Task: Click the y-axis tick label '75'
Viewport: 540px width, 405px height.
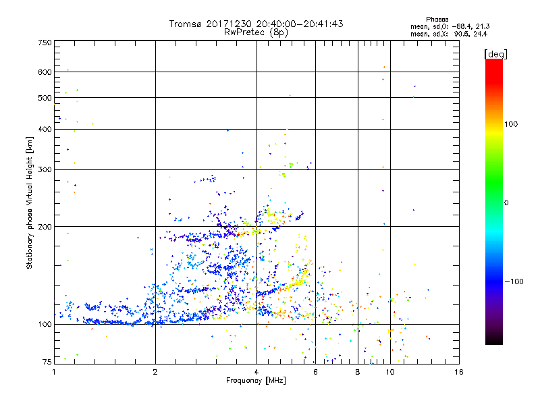Action: coord(47,362)
